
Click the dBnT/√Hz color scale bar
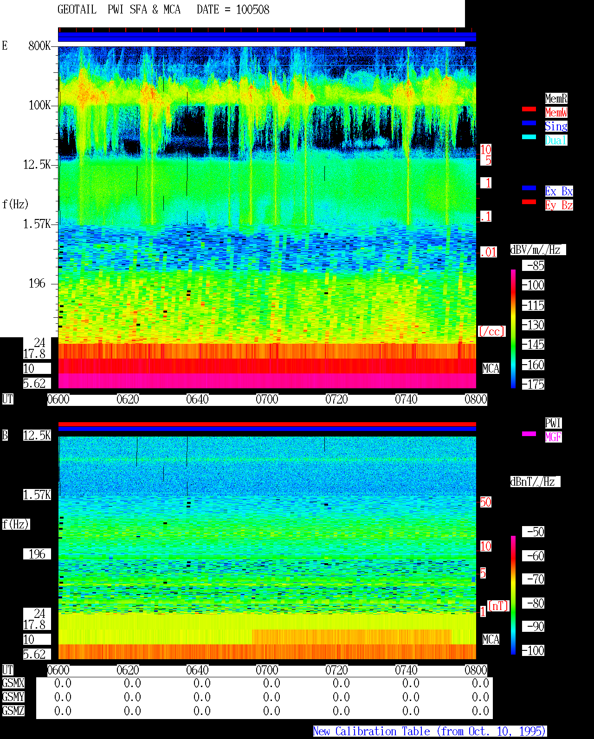coord(513,595)
